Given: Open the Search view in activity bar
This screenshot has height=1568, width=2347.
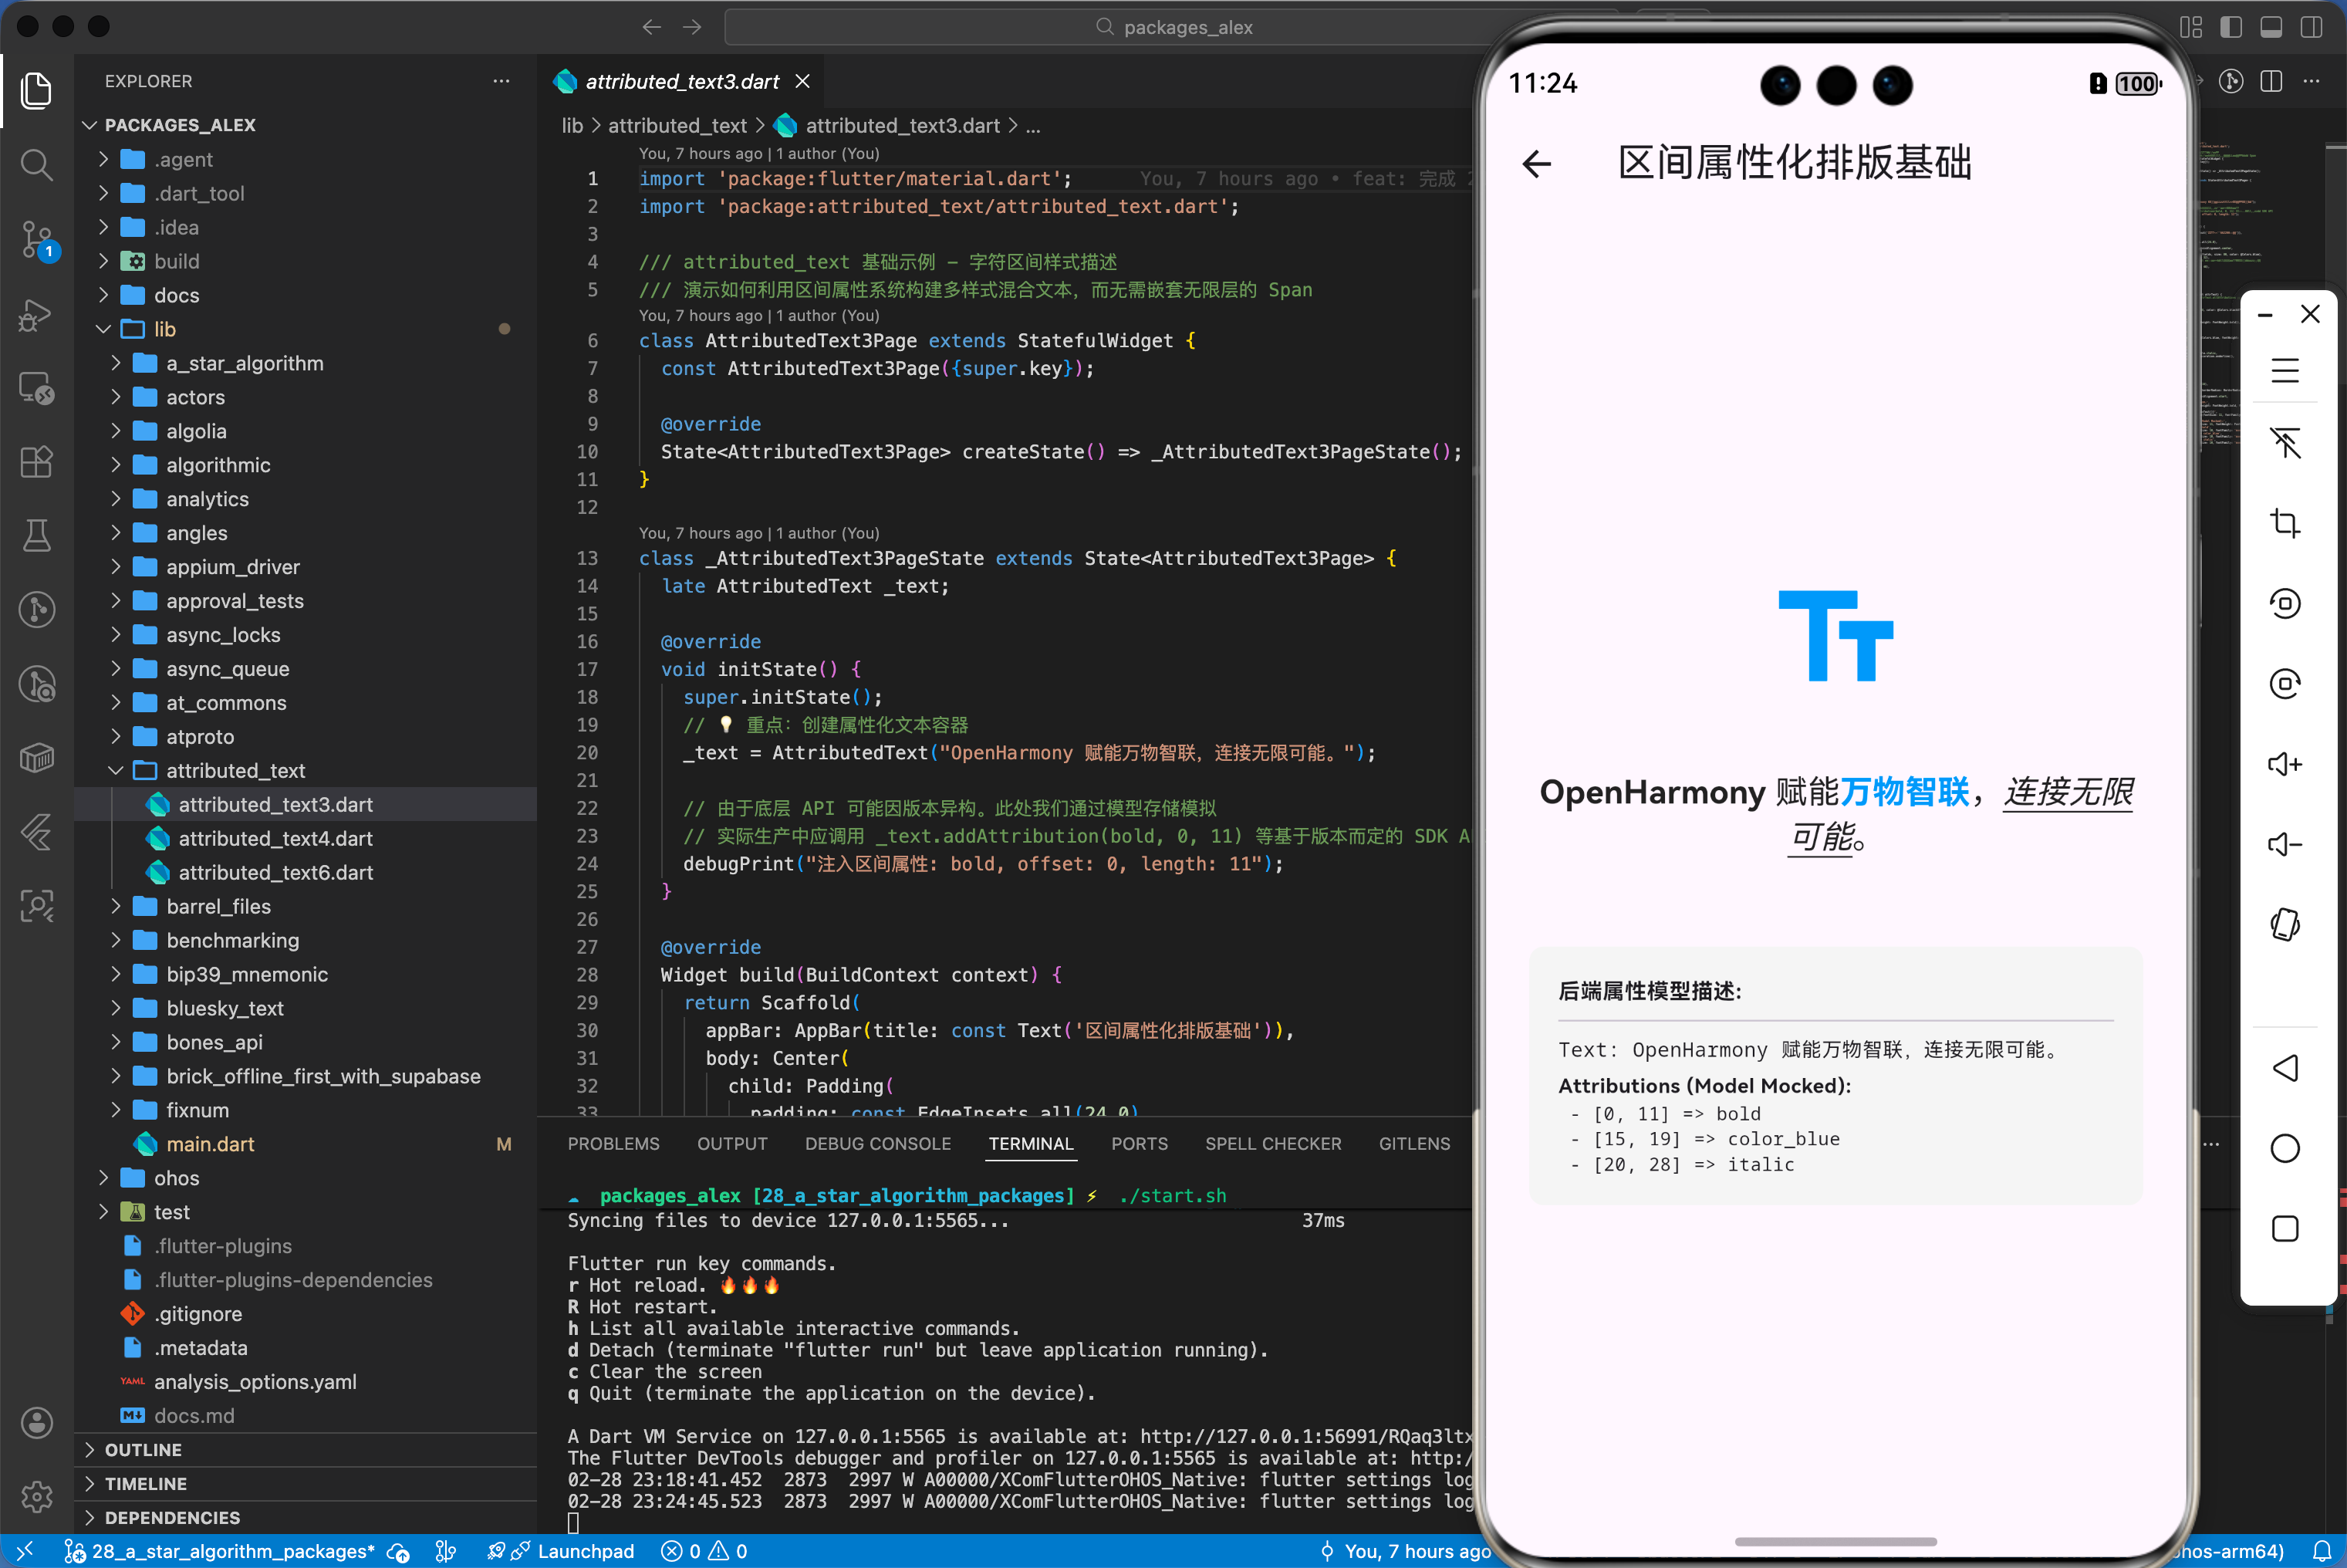Looking at the screenshot, I should click(x=36, y=164).
